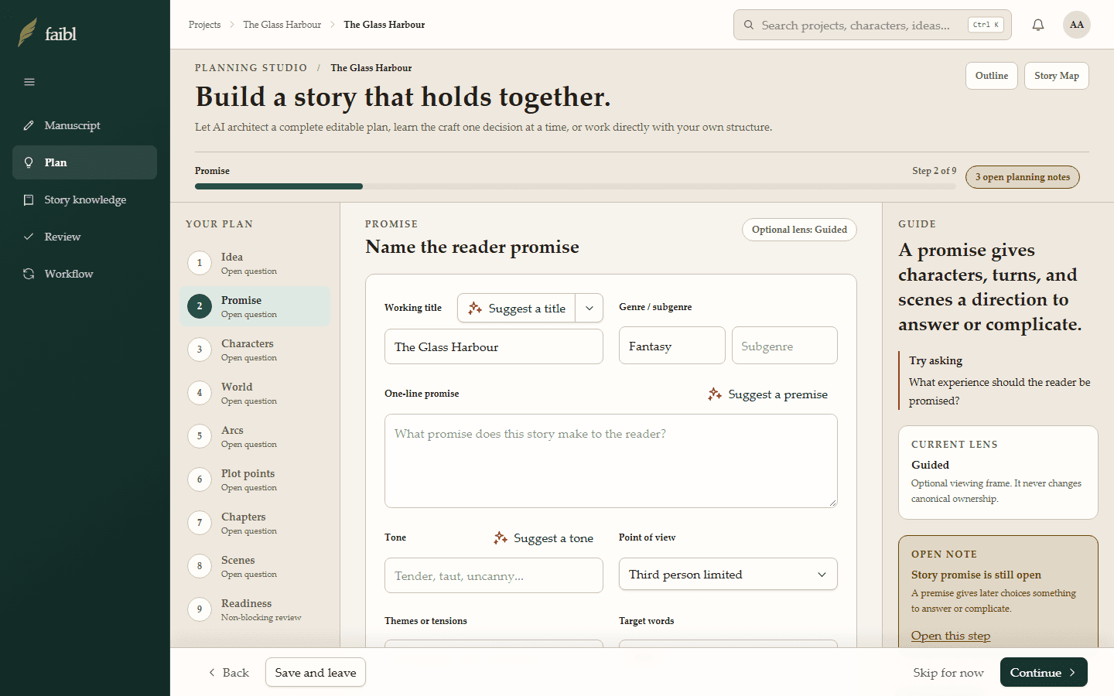Screen dimensions: 1114x696
Task: Click 'Story promise is still open' note
Action: click(x=976, y=575)
